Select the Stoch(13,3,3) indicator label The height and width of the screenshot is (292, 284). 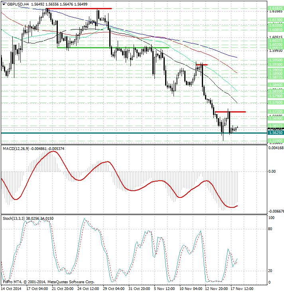pos(14,218)
